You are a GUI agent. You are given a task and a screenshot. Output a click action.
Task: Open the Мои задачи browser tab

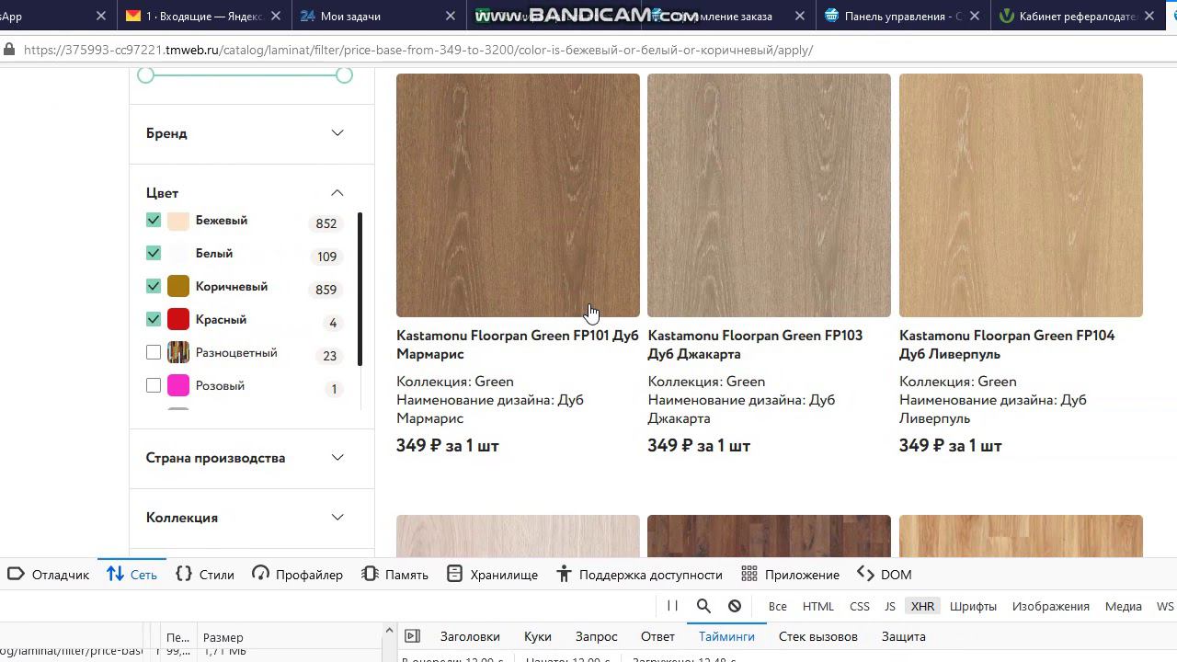pos(351,16)
